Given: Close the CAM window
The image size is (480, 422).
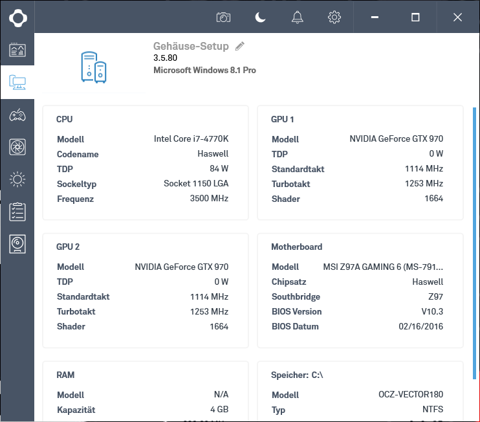Looking at the screenshot, I should click(x=457, y=17).
